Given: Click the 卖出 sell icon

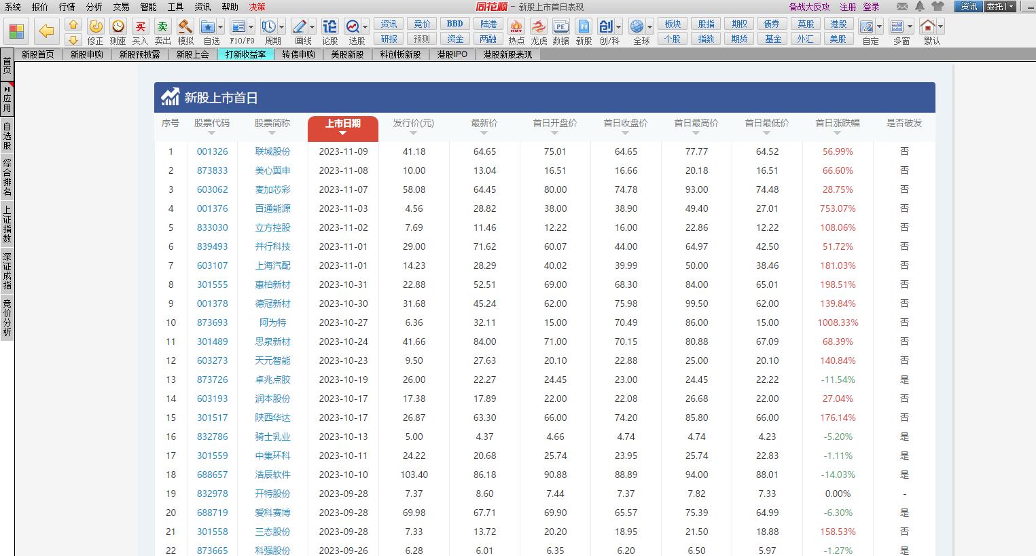Looking at the screenshot, I should pos(162,27).
